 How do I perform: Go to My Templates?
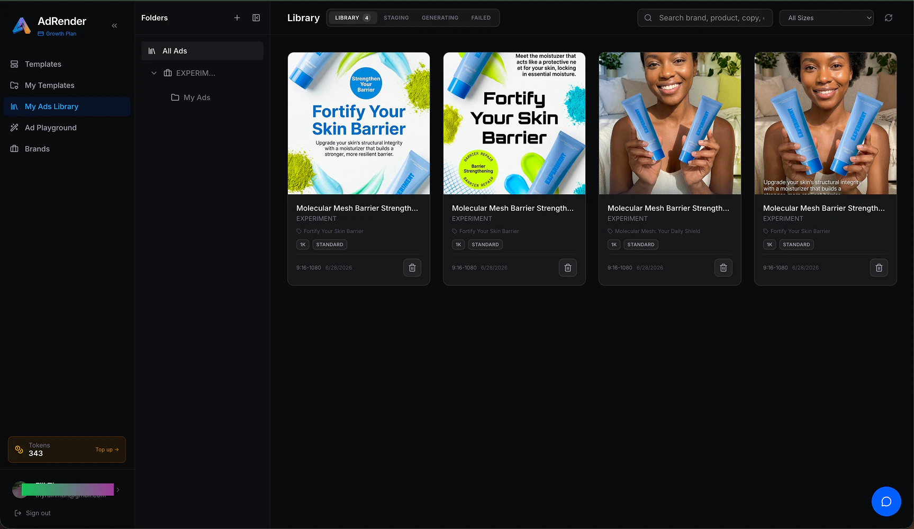click(67, 85)
